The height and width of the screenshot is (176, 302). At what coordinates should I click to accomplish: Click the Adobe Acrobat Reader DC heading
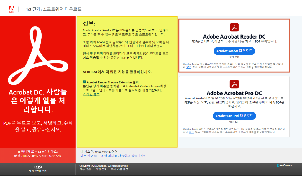click(x=234, y=36)
